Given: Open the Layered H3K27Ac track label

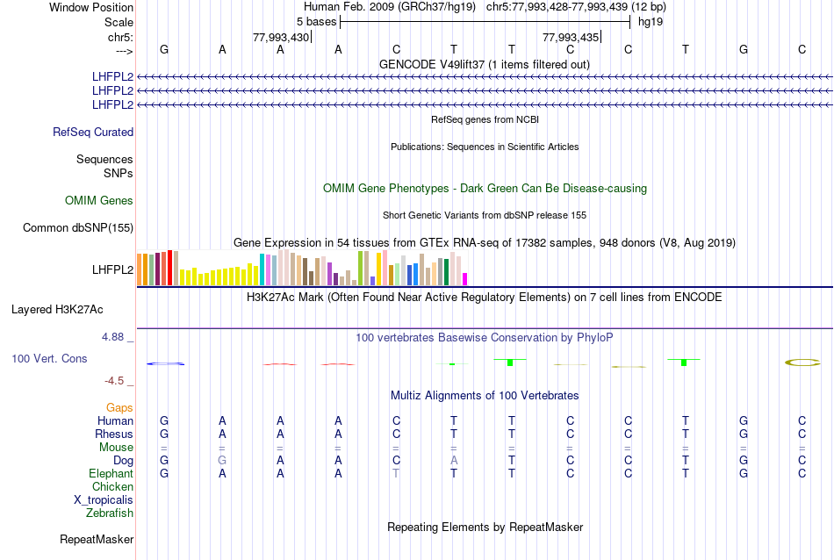Looking at the screenshot, I should pyautogui.click(x=57, y=310).
